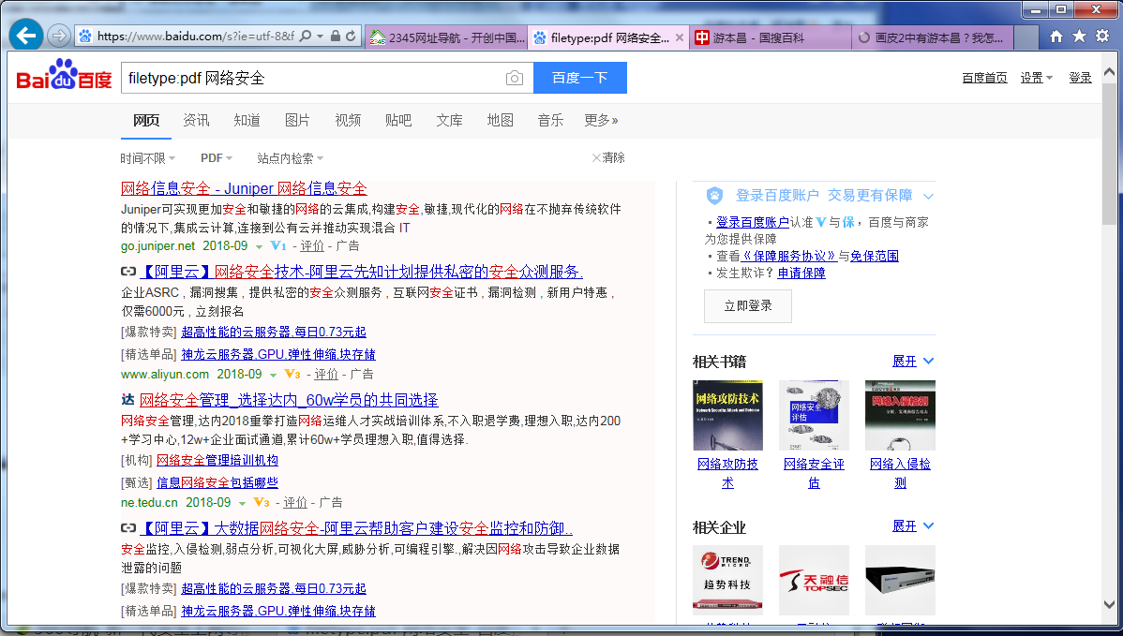The height and width of the screenshot is (636, 1123).
Task: Click the 网络安全评估 book cover thumbnail
Action: click(814, 415)
